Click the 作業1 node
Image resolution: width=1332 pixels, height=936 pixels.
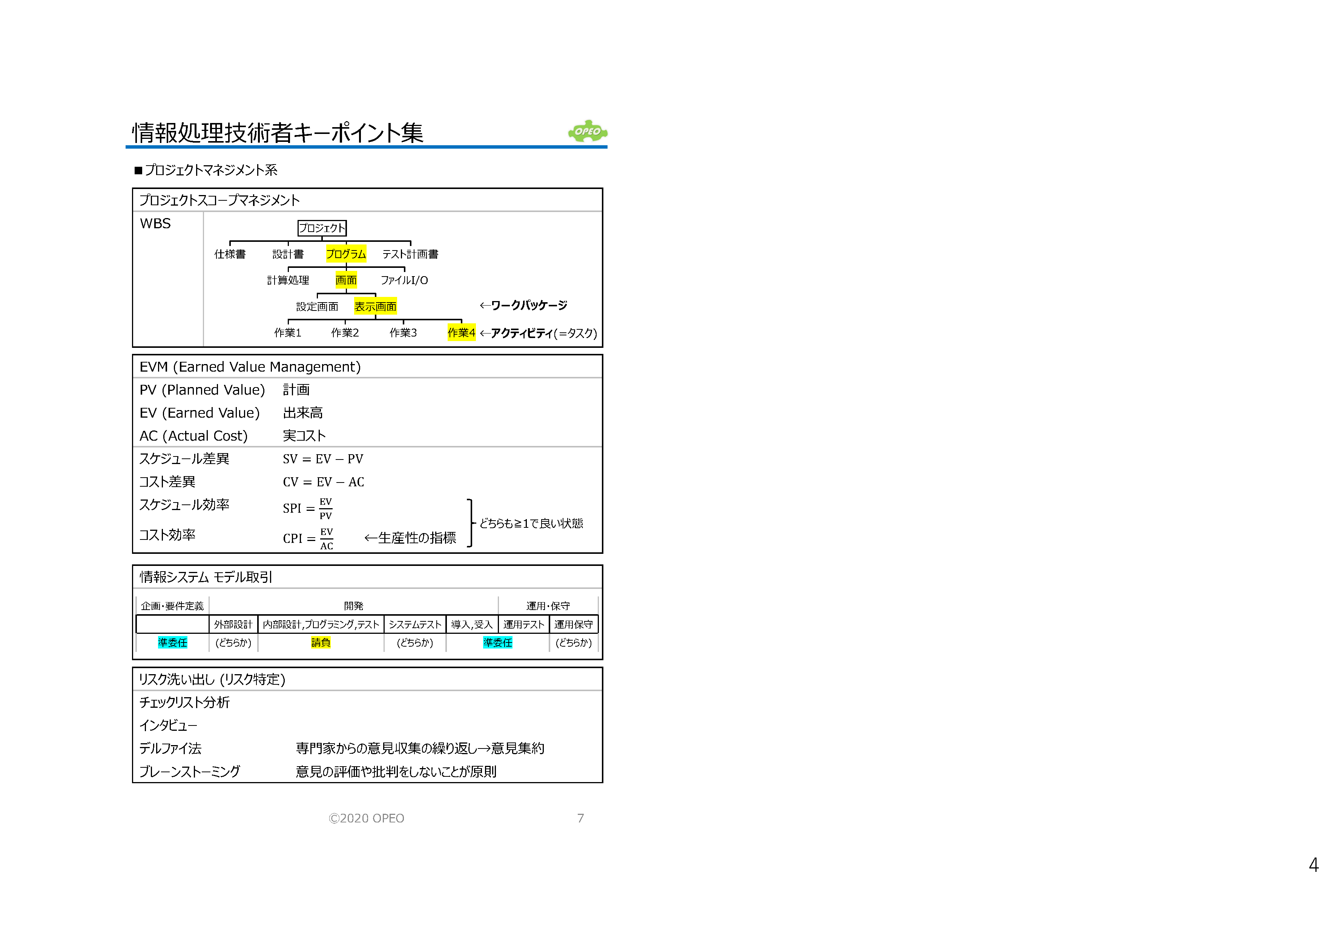coord(288,332)
